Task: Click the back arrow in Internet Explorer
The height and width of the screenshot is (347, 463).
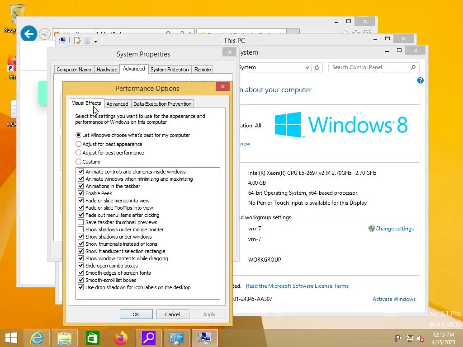Action: 28,34
